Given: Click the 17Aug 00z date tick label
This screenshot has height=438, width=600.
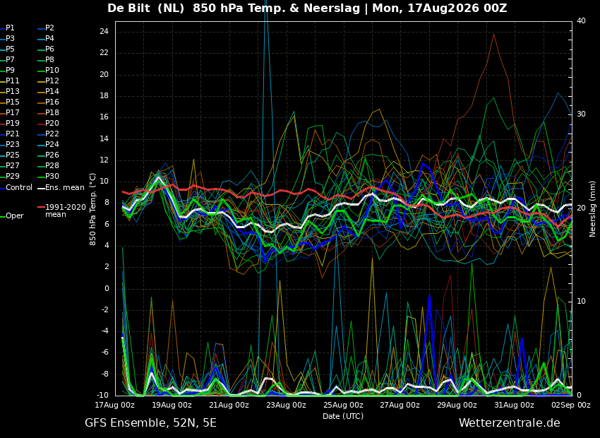Looking at the screenshot, I should [115, 405].
